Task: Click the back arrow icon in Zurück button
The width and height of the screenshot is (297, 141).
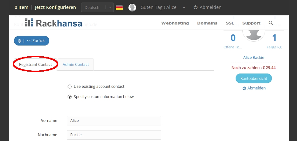Action: [x=19, y=41]
